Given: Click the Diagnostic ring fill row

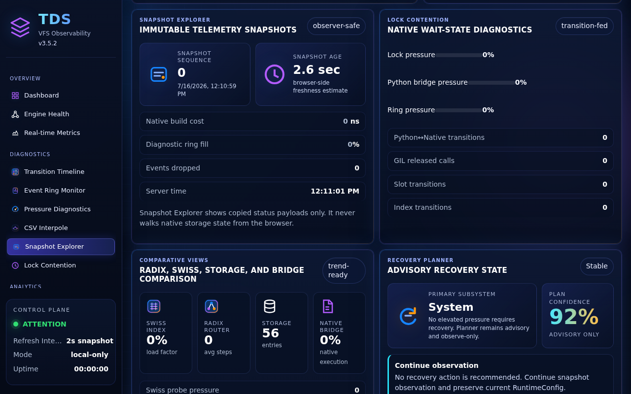Looking at the screenshot, I should click(x=252, y=145).
